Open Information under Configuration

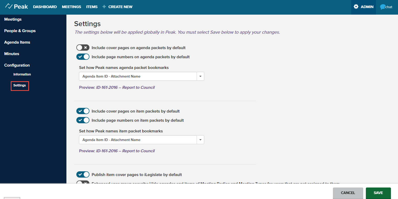pos(22,74)
